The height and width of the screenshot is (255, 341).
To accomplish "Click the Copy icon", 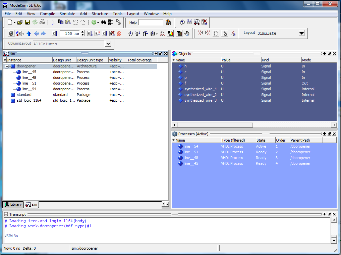I will 61,22.
